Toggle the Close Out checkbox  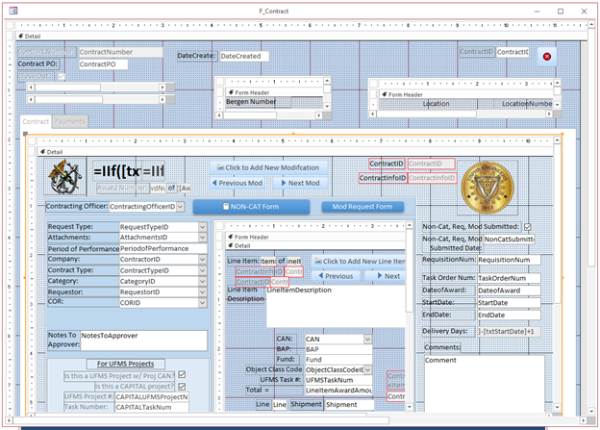click(x=62, y=76)
